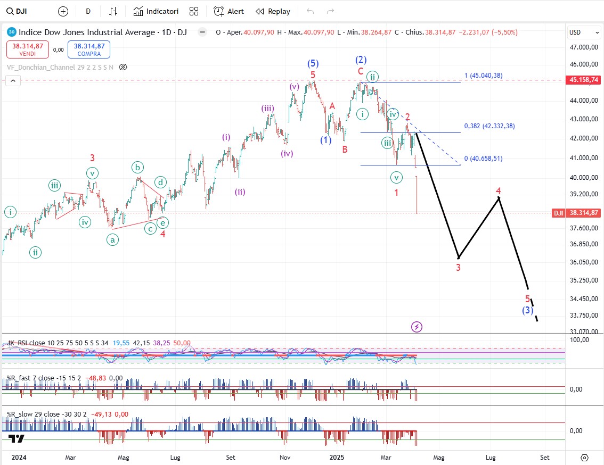
Task: Select the green circled b wave label
Action: click(137, 168)
